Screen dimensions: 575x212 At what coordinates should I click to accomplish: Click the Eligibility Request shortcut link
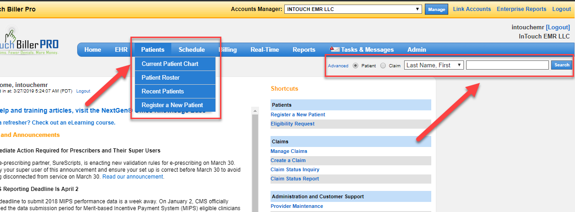[293, 124]
